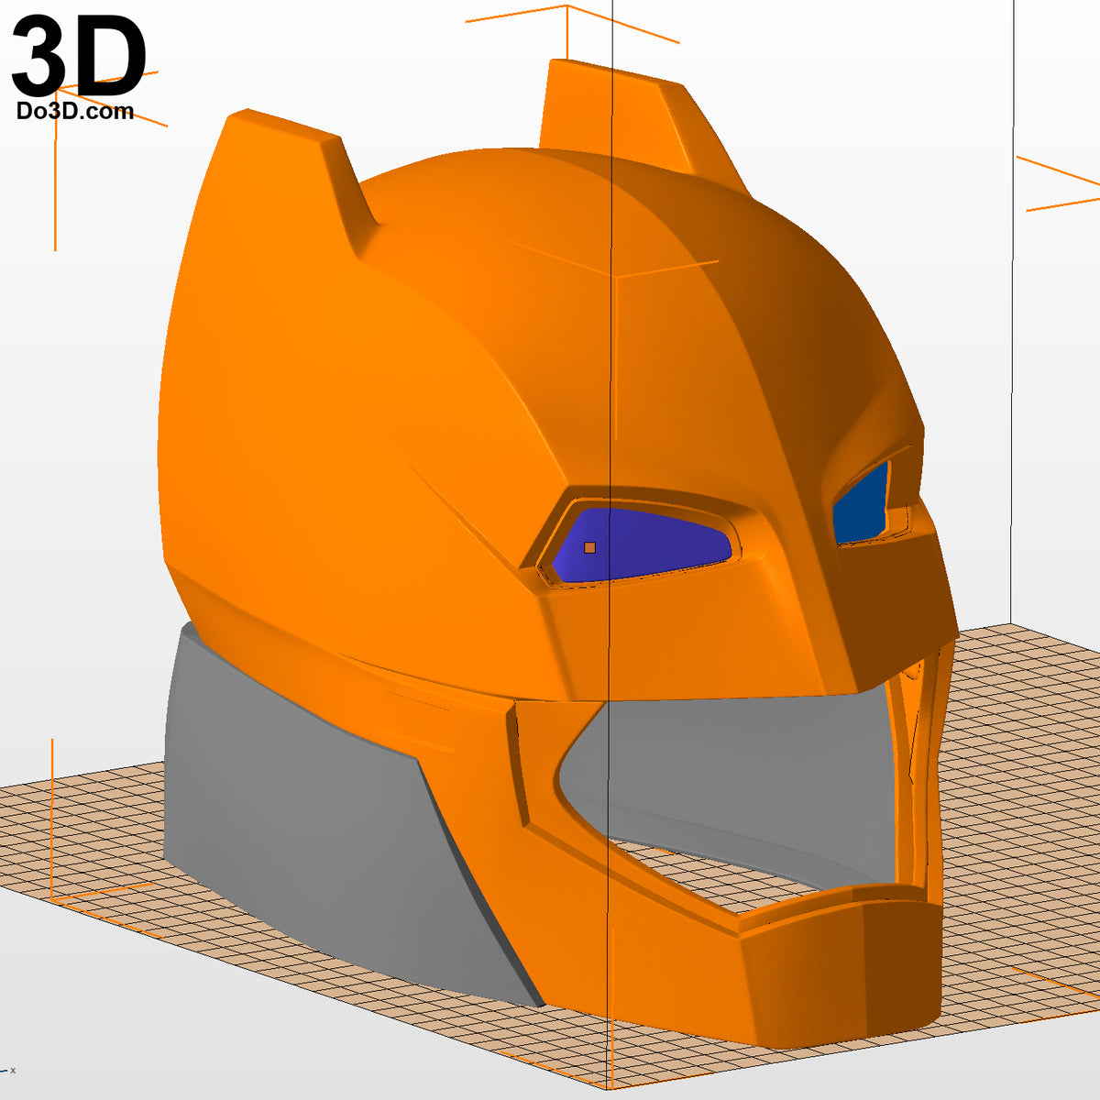Select the purple left eye lens part
Viewport: 1100px width, 1100px height.
click(x=642, y=546)
